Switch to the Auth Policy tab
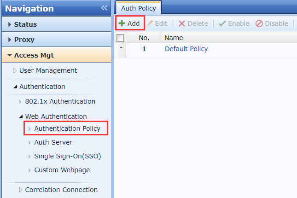297x198 pixels. (x=139, y=8)
